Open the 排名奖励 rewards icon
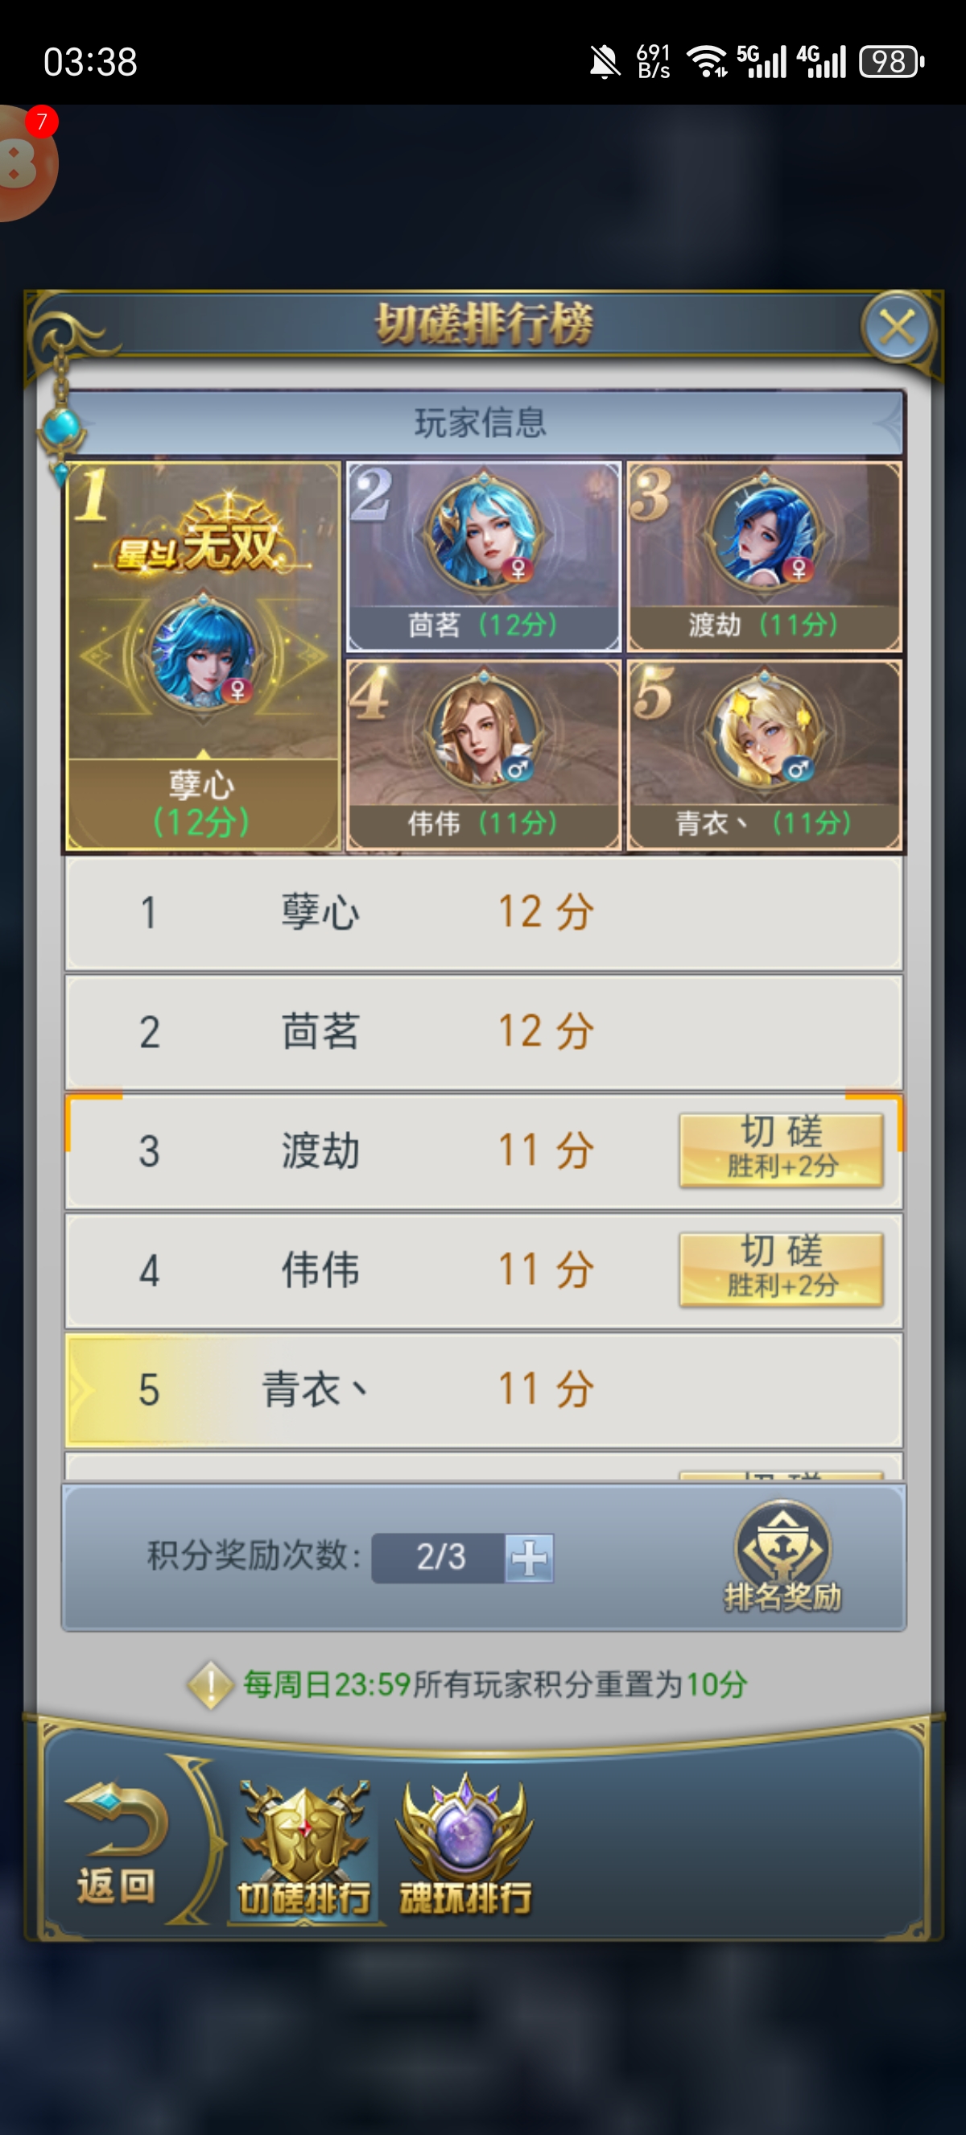The width and height of the screenshot is (966, 2135). pos(782,1557)
